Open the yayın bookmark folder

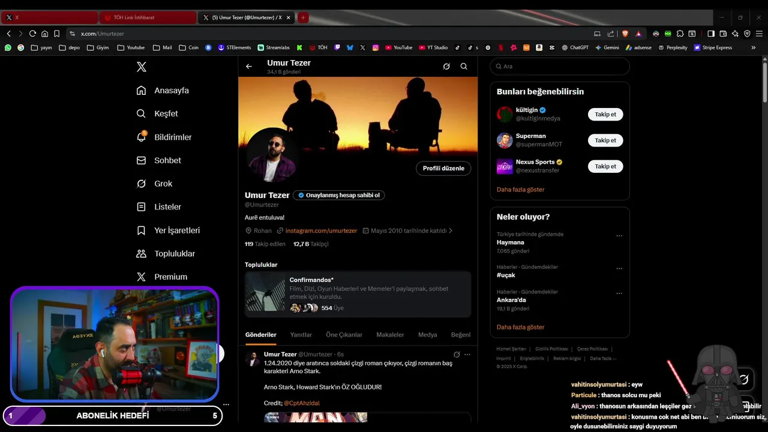point(41,47)
